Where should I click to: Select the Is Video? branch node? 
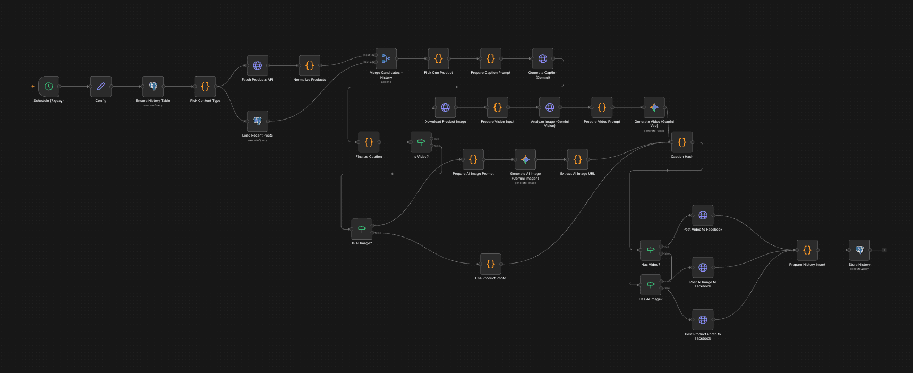421,142
